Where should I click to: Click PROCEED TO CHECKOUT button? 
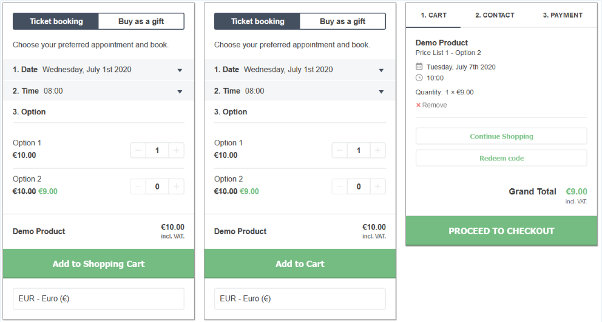(x=501, y=231)
